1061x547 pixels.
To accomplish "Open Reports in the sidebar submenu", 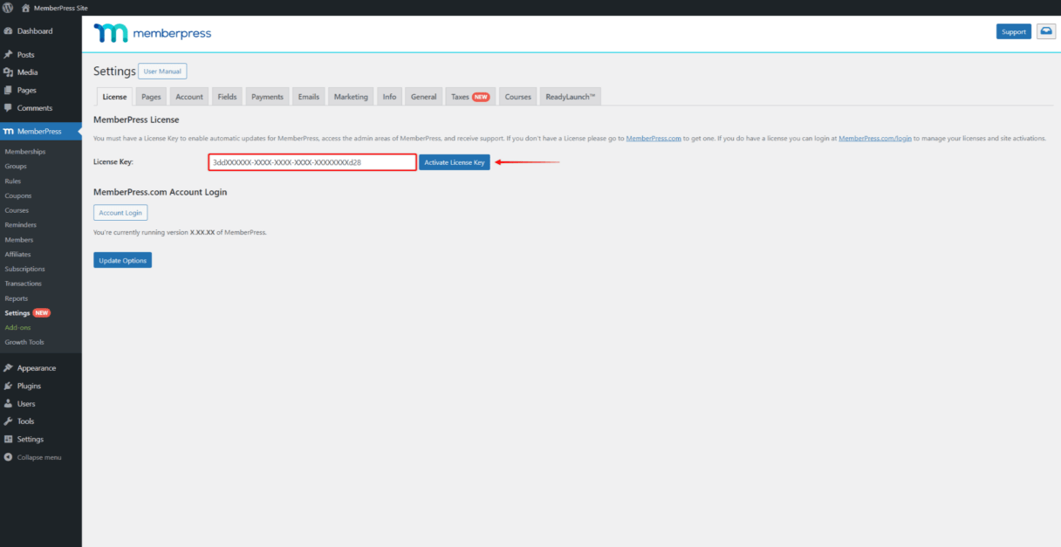I will tap(17, 298).
